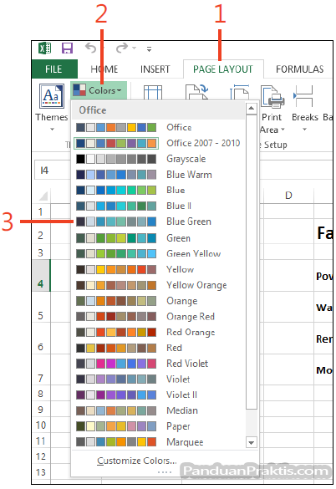The width and height of the screenshot is (336, 489).
Task: Choose the Office color scheme
Action: tap(158, 127)
